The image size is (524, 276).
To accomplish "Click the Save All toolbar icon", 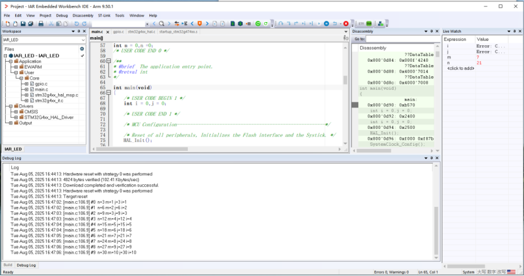I will pos(31,24).
